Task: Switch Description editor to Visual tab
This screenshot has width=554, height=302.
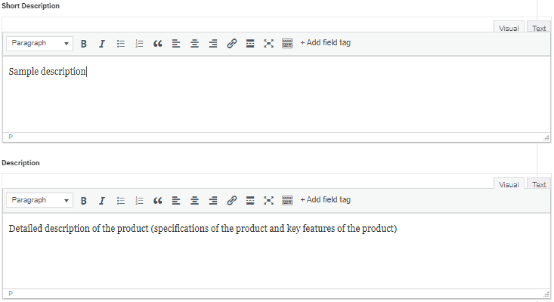Action: click(x=509, y=185)
